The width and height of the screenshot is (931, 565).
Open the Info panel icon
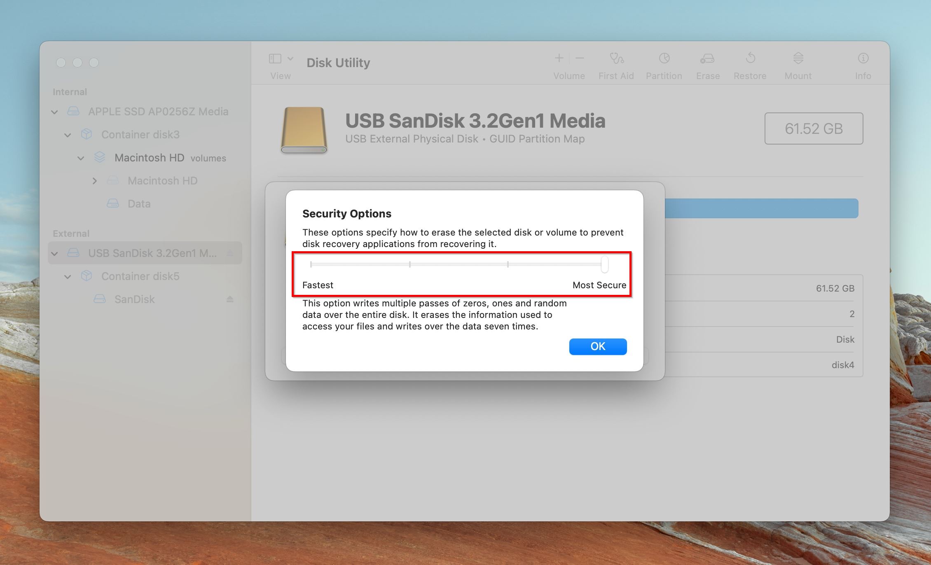(x=863, y=58)
